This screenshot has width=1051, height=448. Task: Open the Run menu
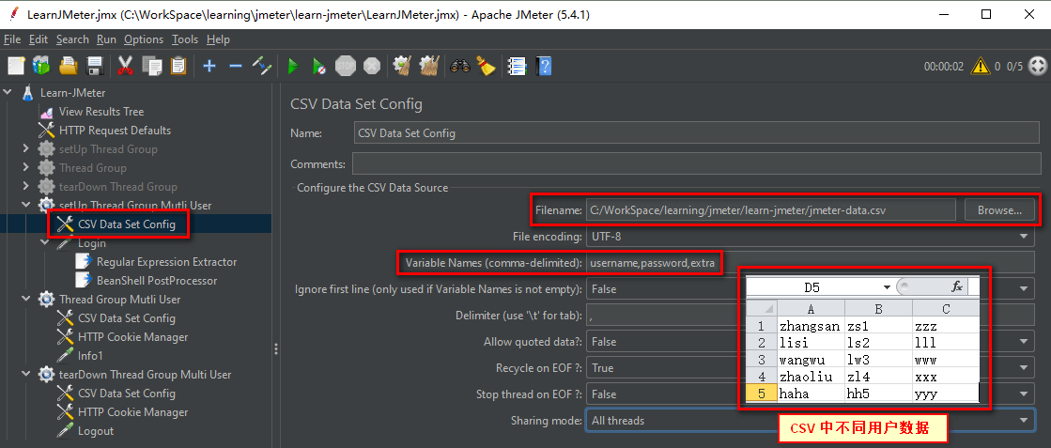pos(106,39)
